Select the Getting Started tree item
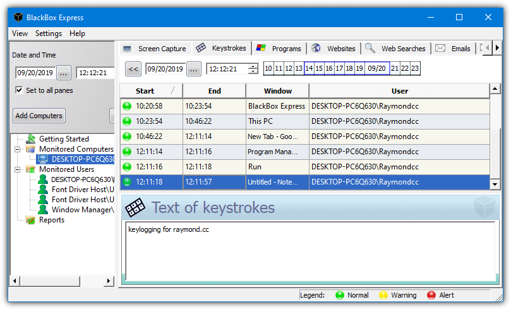This screenshot has height=309, width=511. tap(64, 139)
